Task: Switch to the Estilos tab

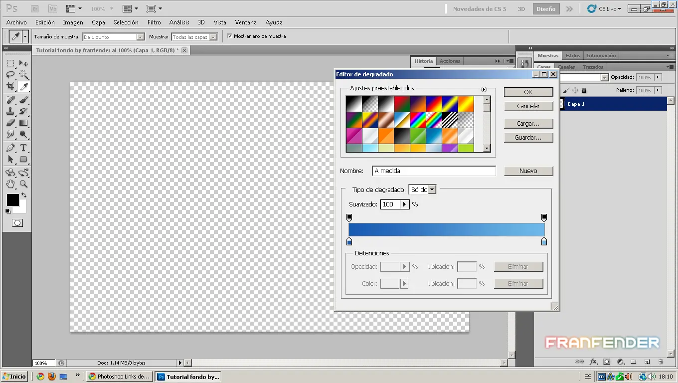Action: click(x=573, y=55)
